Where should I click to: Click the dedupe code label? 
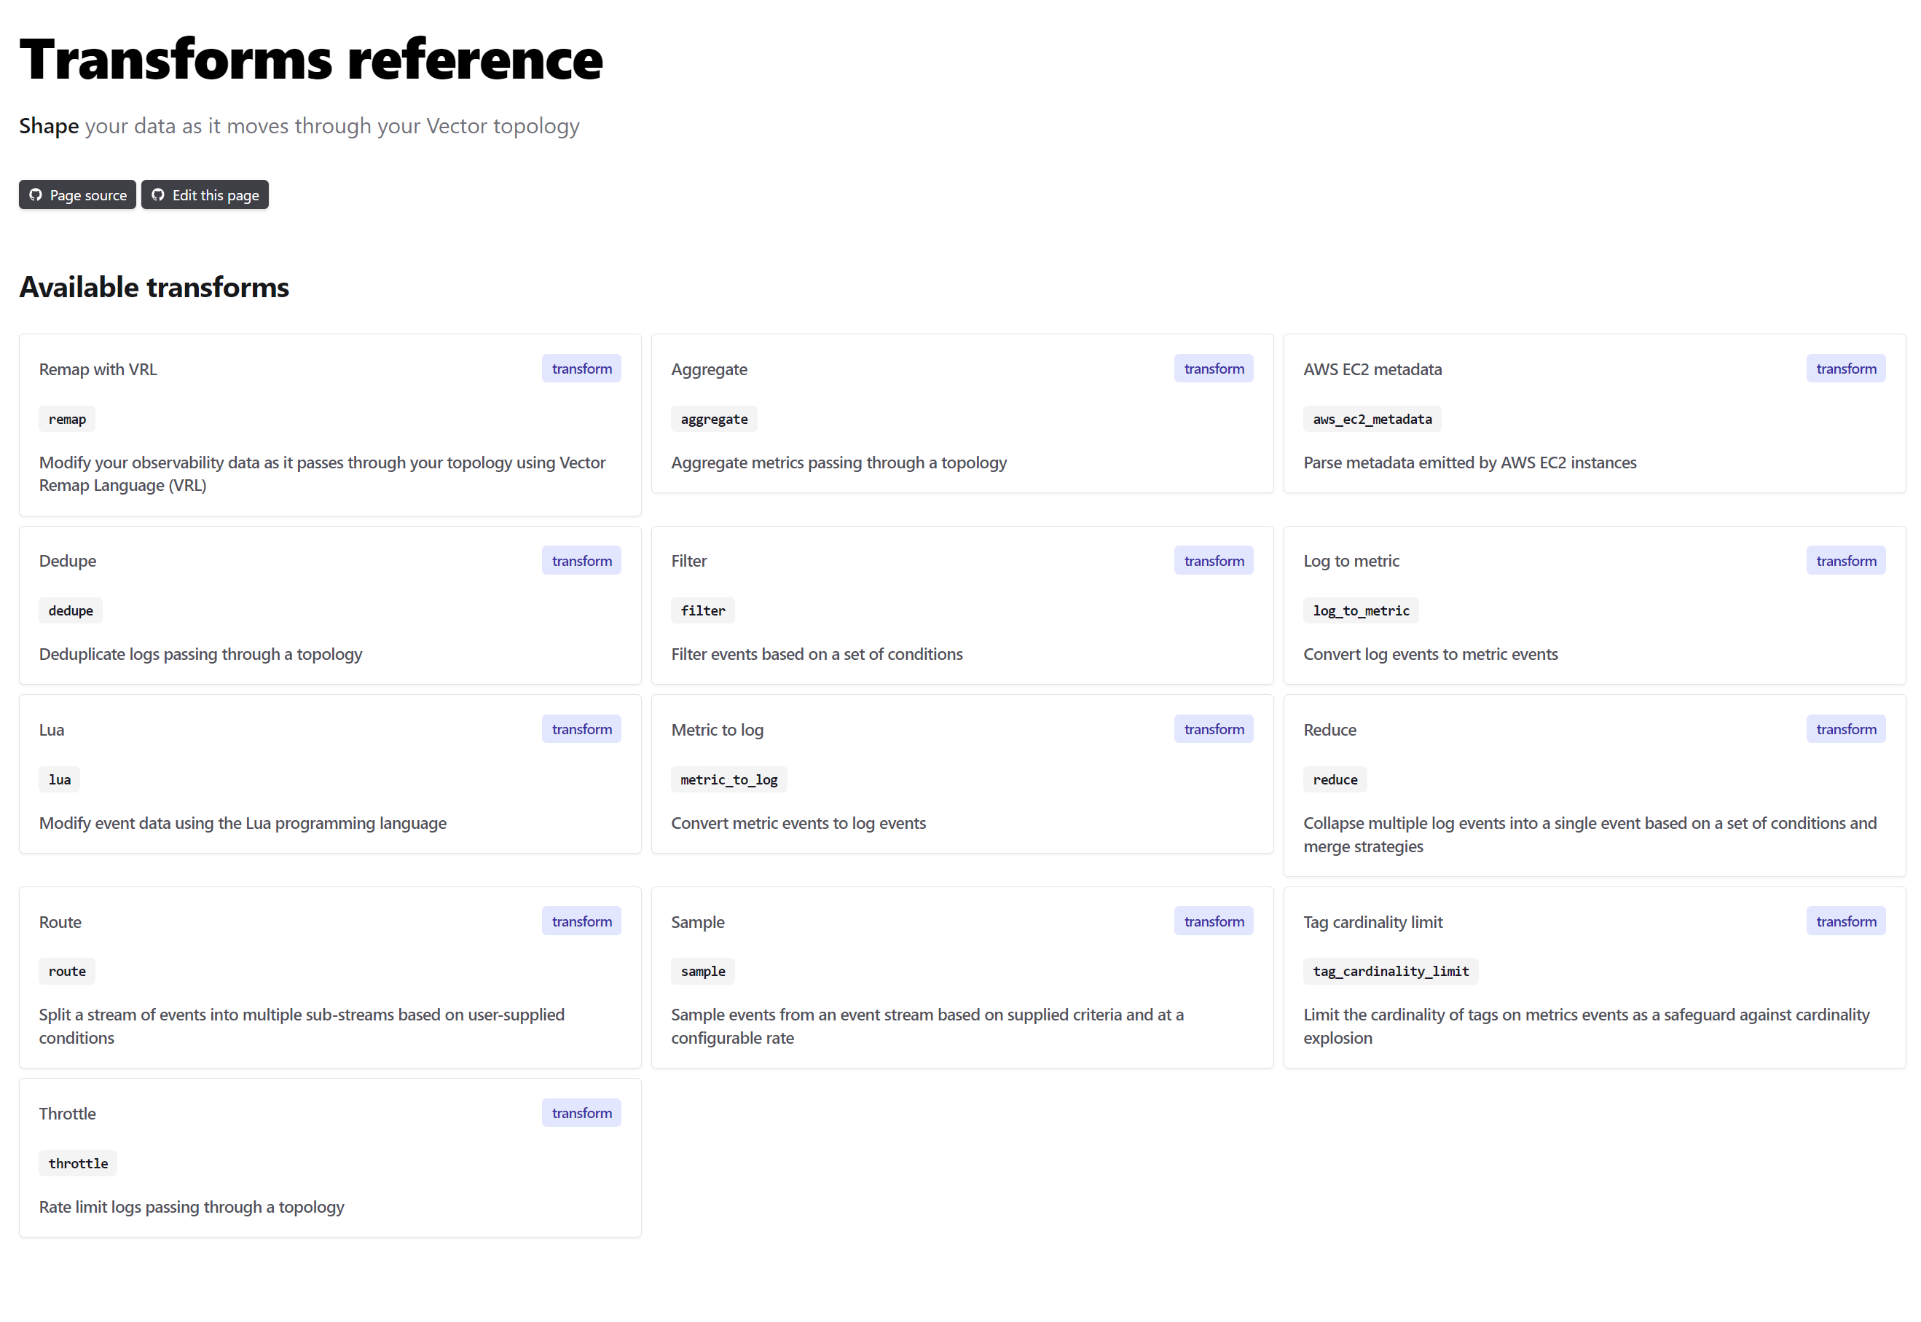click(x=71, y=610)
